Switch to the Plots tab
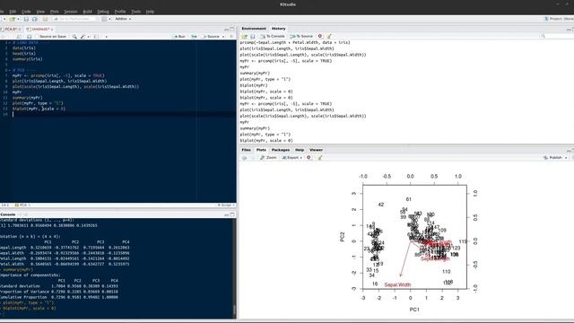 point(261,150)
